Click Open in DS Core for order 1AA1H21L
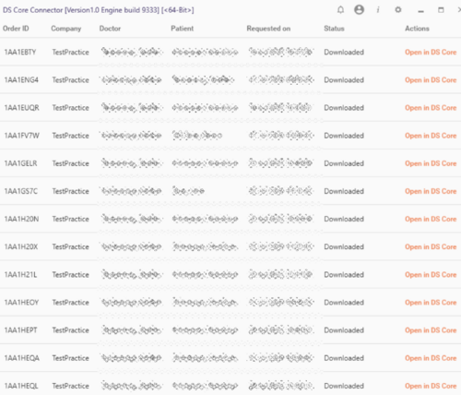Viewport: 461px width, 395px height. (x=431, y=275)
